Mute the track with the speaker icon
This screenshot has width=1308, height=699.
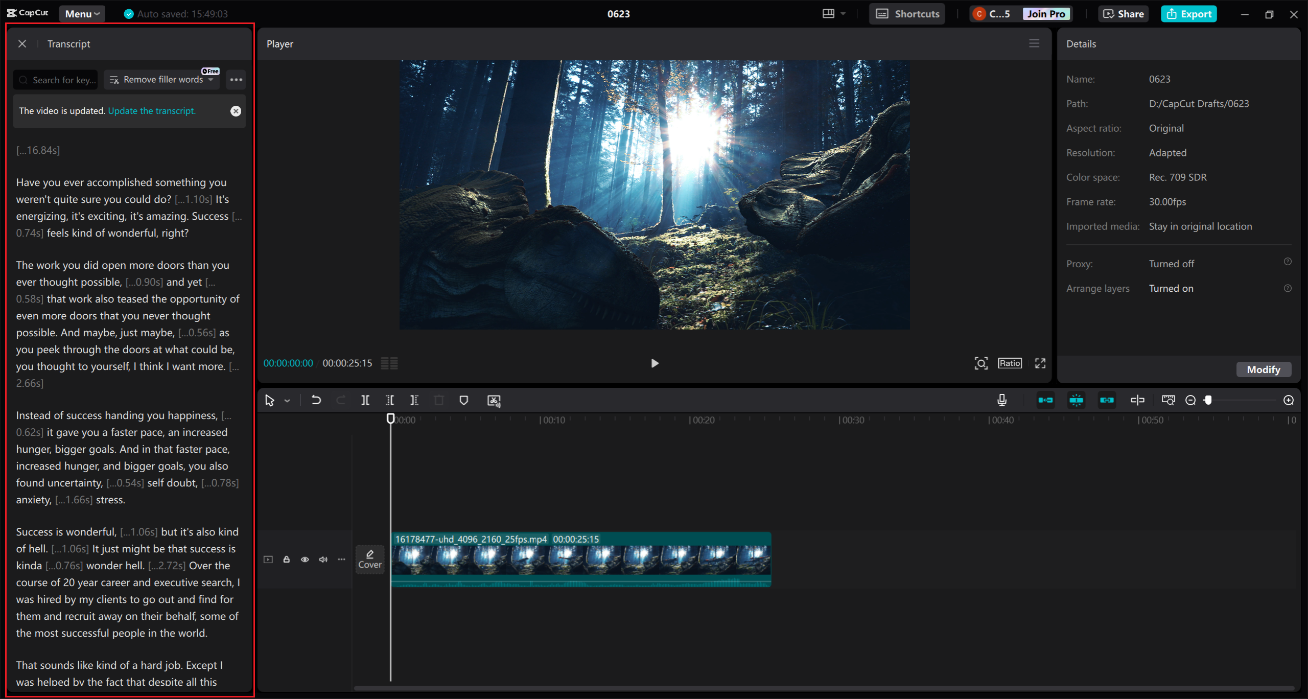pos(323,560)
